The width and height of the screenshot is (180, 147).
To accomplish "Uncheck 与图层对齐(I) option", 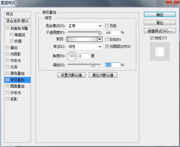I will (x=107, y=46).
